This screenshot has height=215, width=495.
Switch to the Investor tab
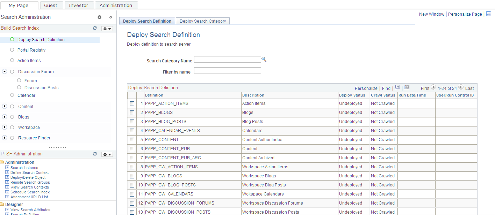79,5
